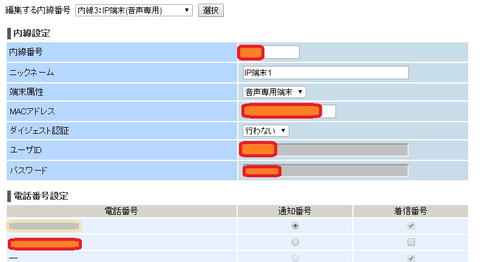This screenshot has width=484, height=262.
Task: Enable 着信番号 checkbox in second phone row
Action: (411, 242)
